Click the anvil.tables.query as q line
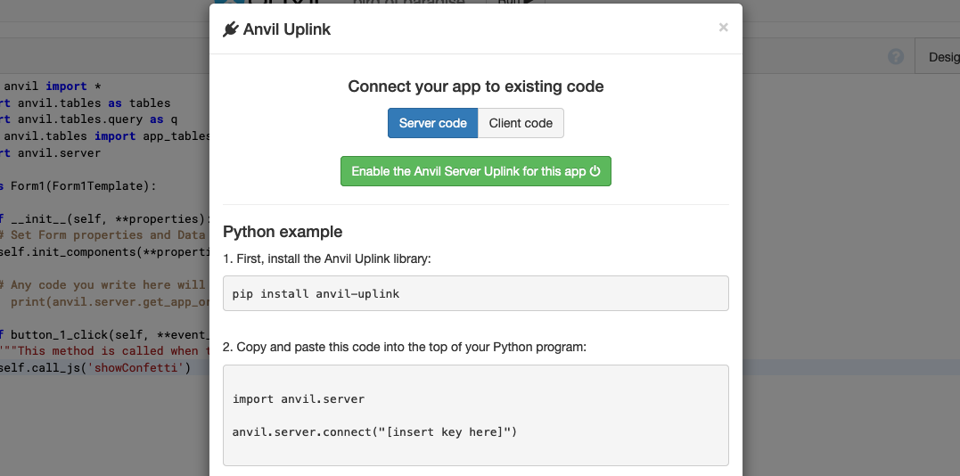This screenshot has width=960, height=476. point(89,119)
